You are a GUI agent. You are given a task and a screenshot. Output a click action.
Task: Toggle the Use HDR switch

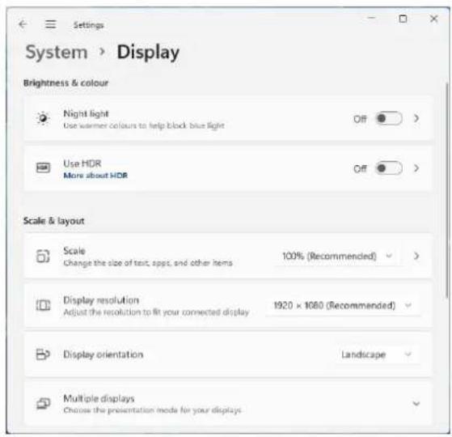389,168
